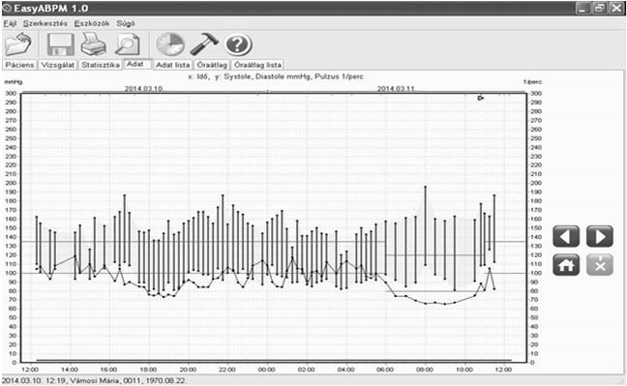Screen dimensions: 627x386
Task: Go to next page with right arrow
Action: point(600,236)
